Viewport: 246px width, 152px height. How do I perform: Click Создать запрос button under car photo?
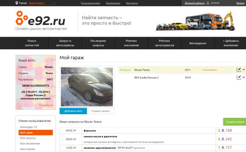(100, 111)
